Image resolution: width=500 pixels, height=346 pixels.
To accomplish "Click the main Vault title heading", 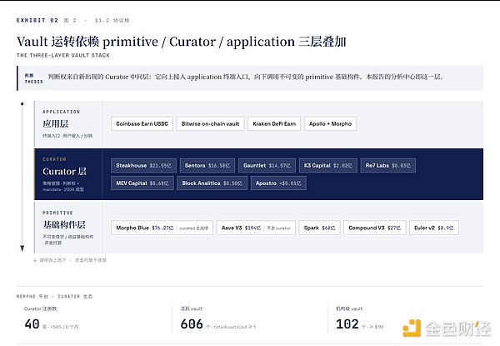I will tap(182, 42).
